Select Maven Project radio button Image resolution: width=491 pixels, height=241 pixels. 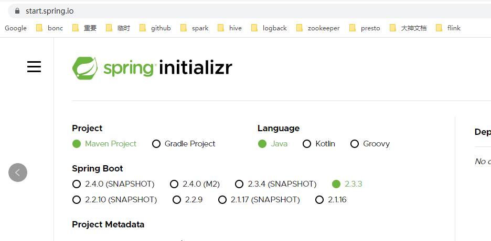[104, 144]
